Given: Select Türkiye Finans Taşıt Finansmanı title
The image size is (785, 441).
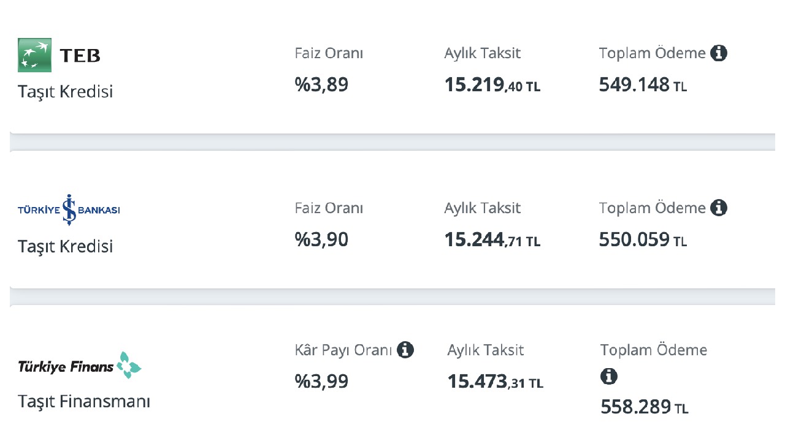Looking at the screenshot, I should [x=84, y=402].
